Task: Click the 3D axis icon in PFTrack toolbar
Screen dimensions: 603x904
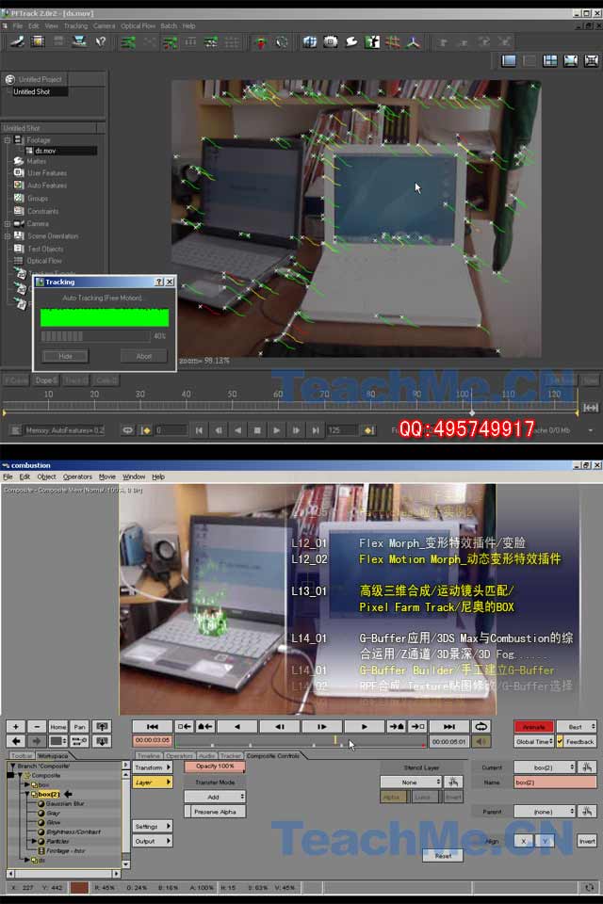Action: [414, 42]
